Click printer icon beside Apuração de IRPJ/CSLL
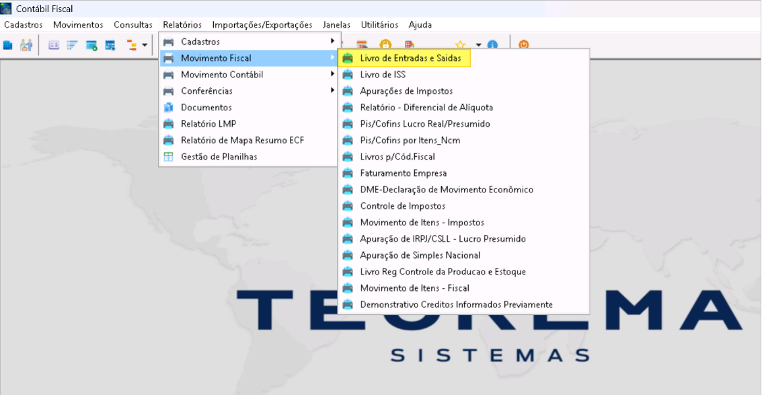The width and height of the screenshot is (762, 395). click(x=348, y=239)
